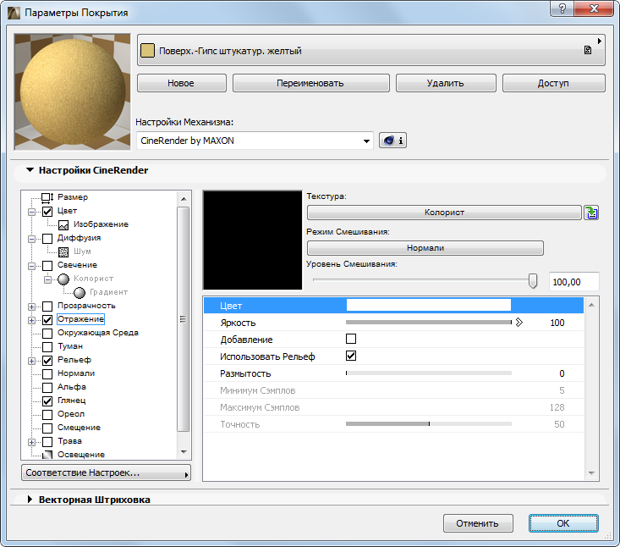Enable the Смещение channel checkbox
The height and width of the screenshot is (547, 620).
[47, 428]
